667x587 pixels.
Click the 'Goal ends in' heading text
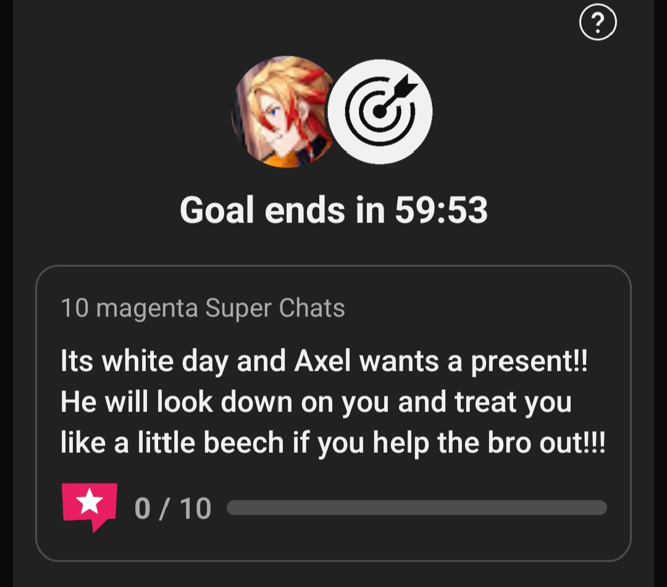click(282, 210)
